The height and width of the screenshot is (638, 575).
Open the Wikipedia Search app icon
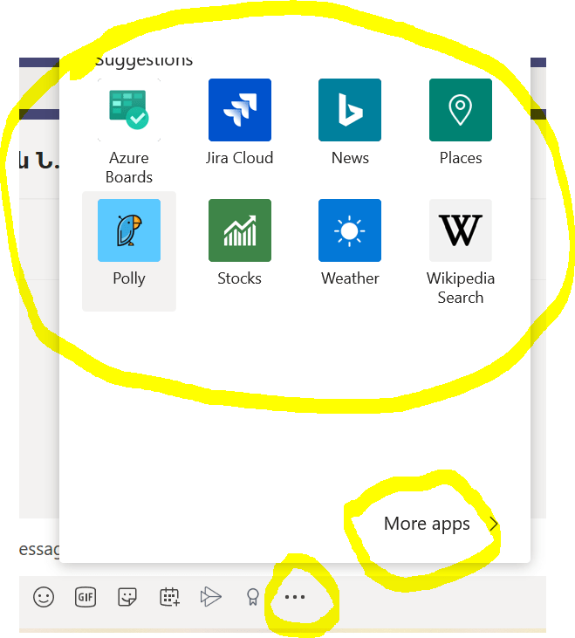tap(460, 230)
